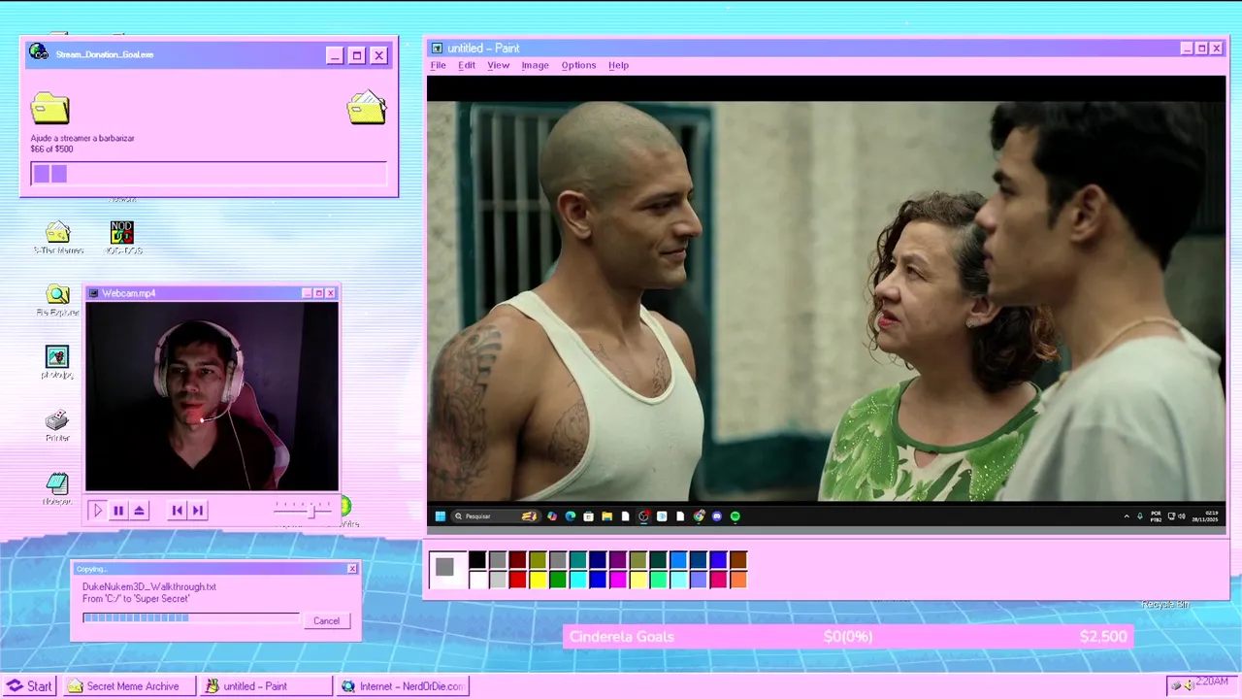1242x699 pixels.
Task: Click the file copy progress bar
Action: coord(191,617)
